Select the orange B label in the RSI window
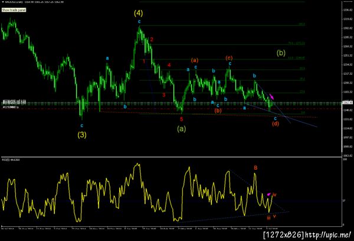354x241 pixels. click(x=255, y=168)
